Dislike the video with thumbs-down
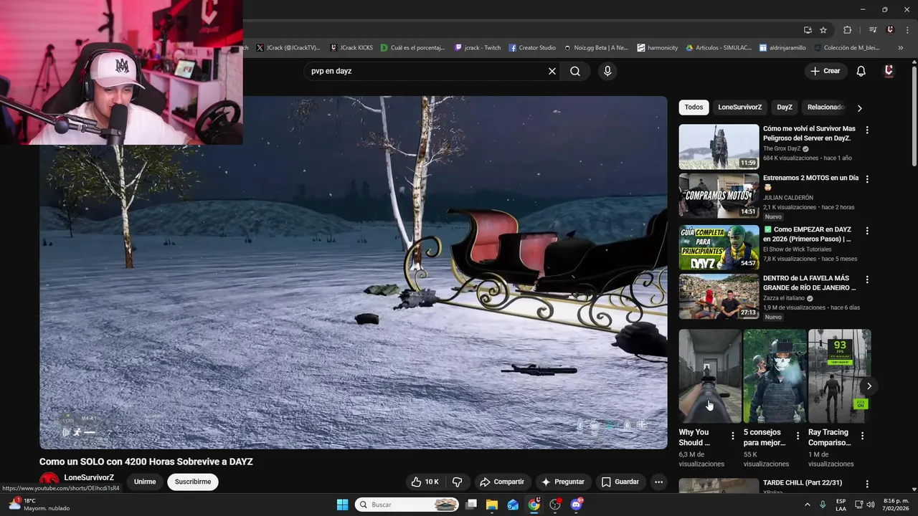918x516 pixels. [x=457, y=482]
